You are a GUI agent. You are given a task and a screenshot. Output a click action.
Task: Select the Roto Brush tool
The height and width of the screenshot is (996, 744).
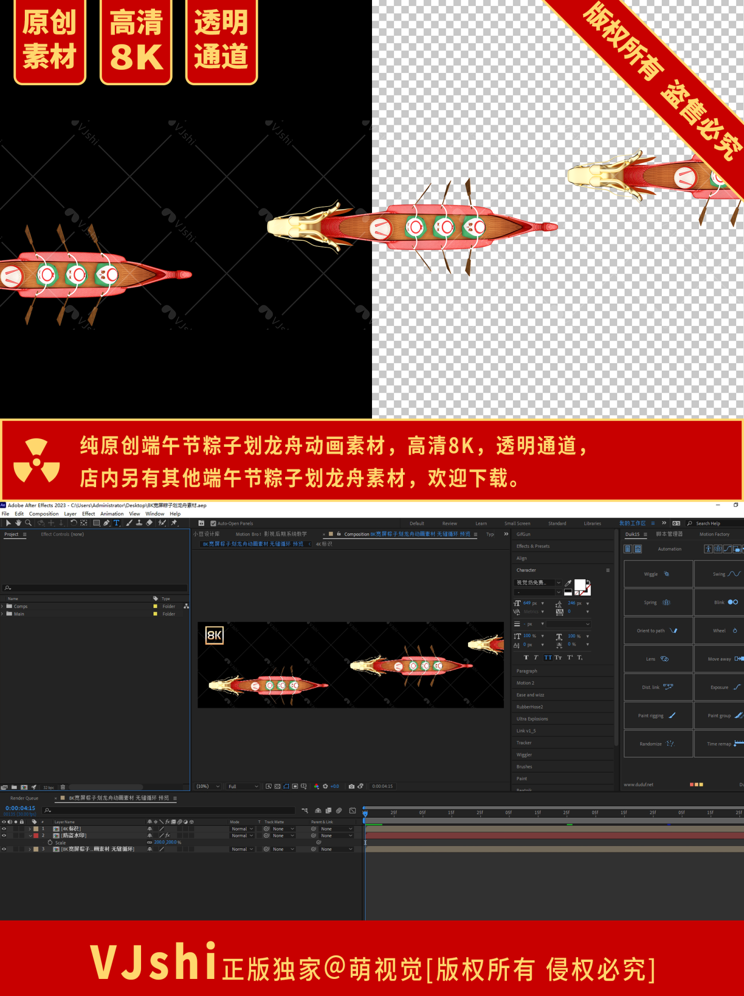(x=162, y=523)
